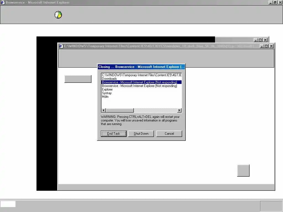Select the highlighted Browservice Not responding entry
The width and height of the screenshot is (283, 212).
tap(141, 82)
